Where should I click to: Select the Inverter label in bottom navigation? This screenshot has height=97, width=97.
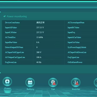pos(76,89)
